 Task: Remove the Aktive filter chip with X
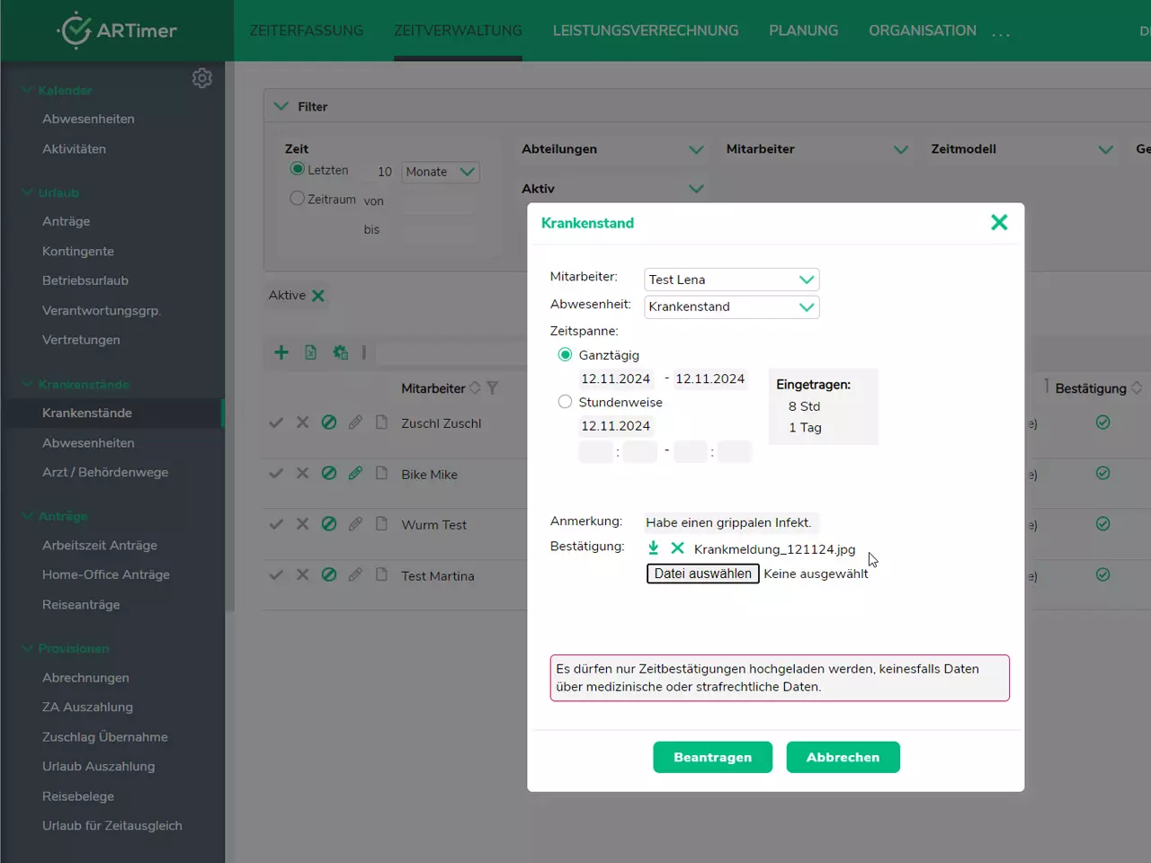[x=317, y=296]
